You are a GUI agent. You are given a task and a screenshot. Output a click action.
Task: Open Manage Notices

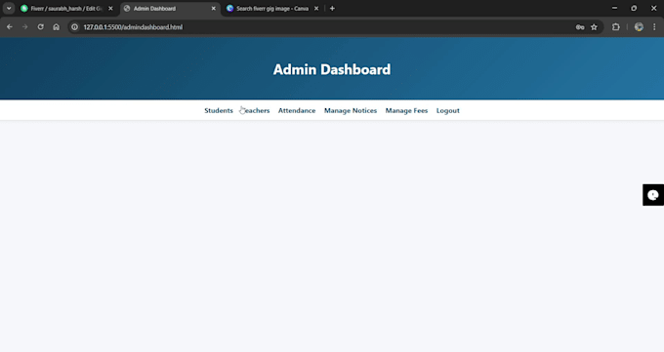point(351,110)
